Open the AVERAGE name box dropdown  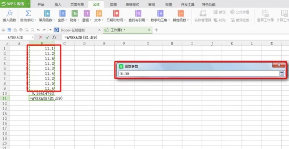[x=33, y=38]
